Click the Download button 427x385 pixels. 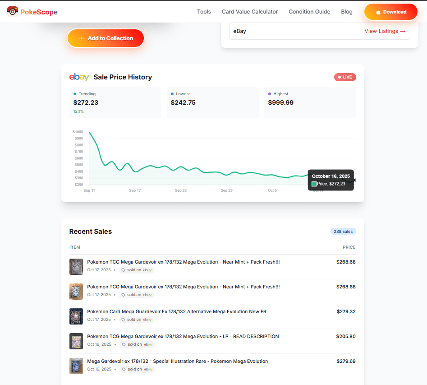(390, 12)
